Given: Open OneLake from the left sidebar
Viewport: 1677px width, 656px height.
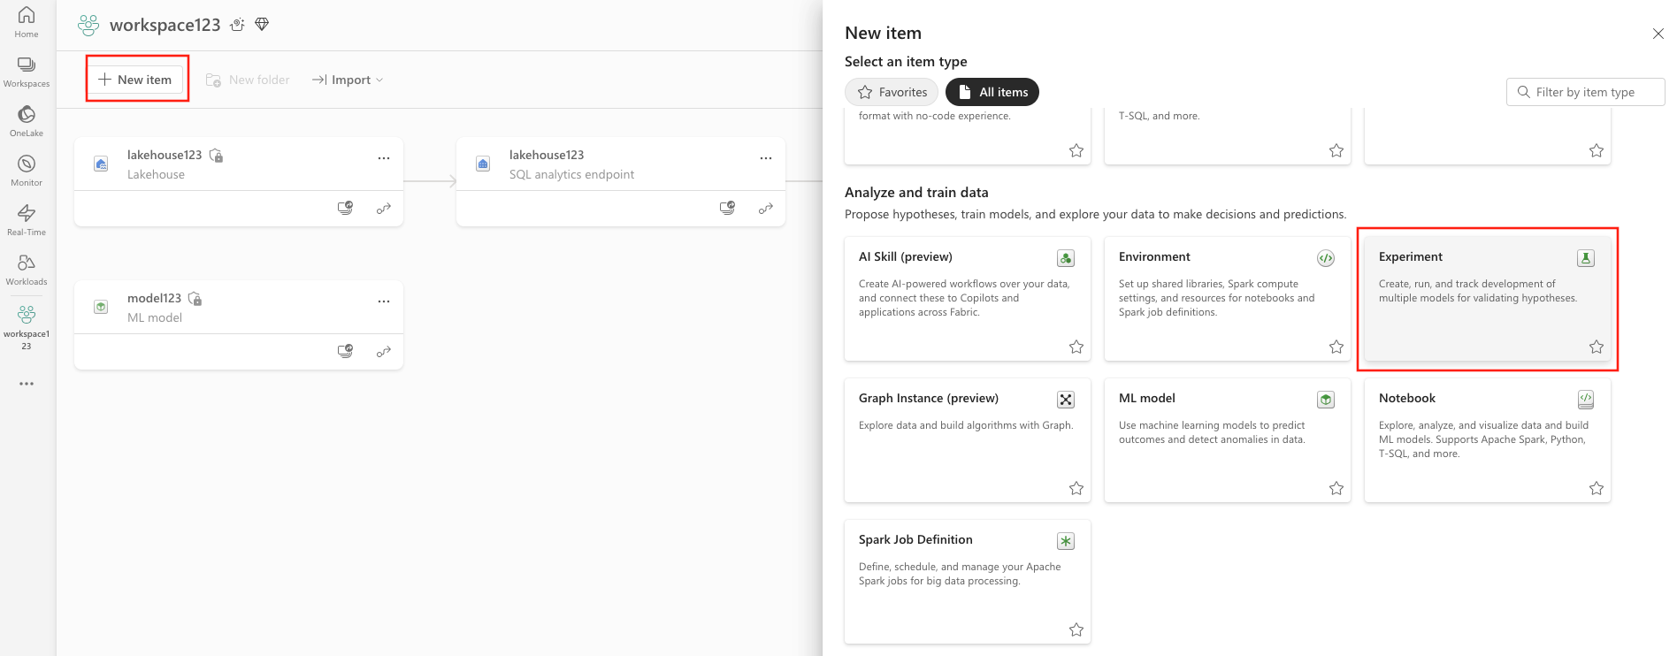Looking at the screenshot, I should pos(27,120).
